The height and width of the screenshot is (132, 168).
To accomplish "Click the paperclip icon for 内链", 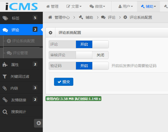I will 5,88.
